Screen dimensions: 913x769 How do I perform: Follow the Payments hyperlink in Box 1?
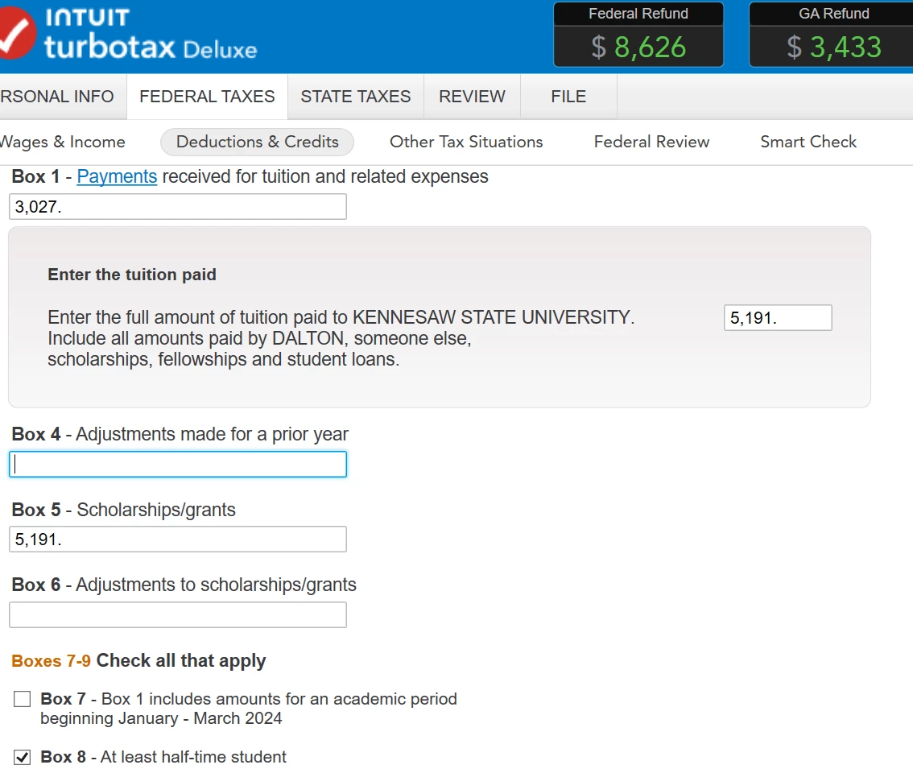coord(117,176)
